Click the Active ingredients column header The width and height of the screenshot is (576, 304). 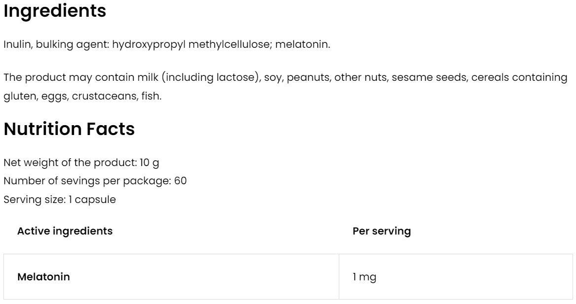click(x=65, y=231)
